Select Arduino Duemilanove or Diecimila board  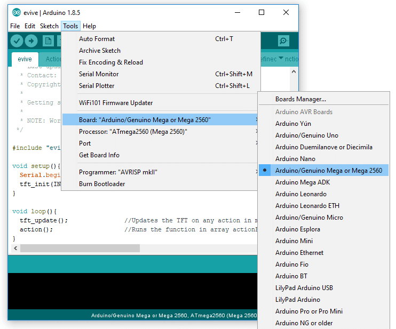[x=323, y=147]
